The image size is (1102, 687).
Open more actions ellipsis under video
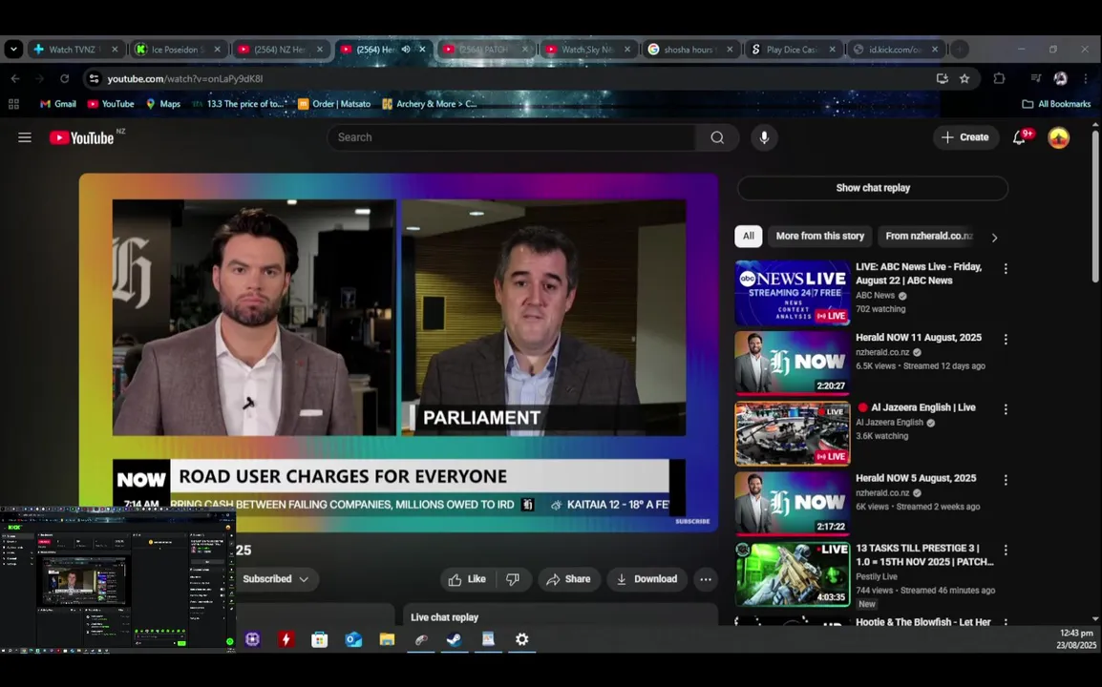(x=706, y=579)
